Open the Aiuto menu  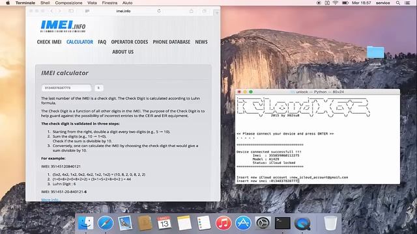pos(127,3)
